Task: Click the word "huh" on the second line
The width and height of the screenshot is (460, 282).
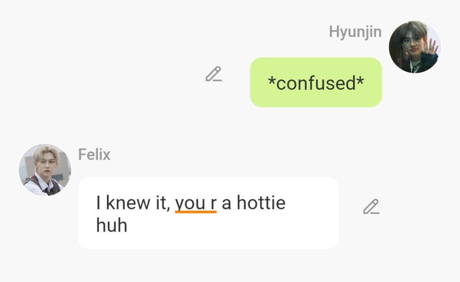Action: click(112, 226)
